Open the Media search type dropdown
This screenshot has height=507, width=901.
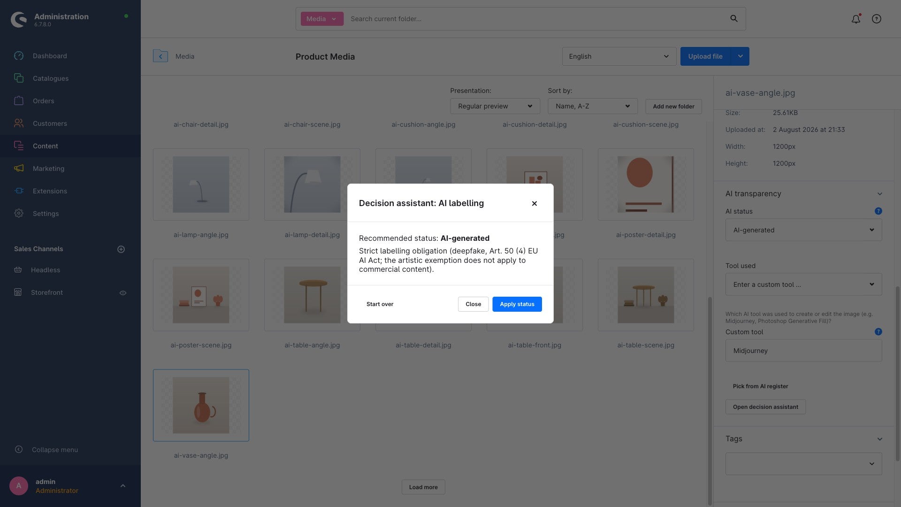coord(322,19)
